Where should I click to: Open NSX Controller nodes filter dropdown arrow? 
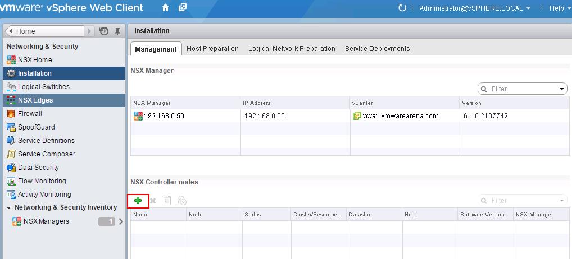562,201
